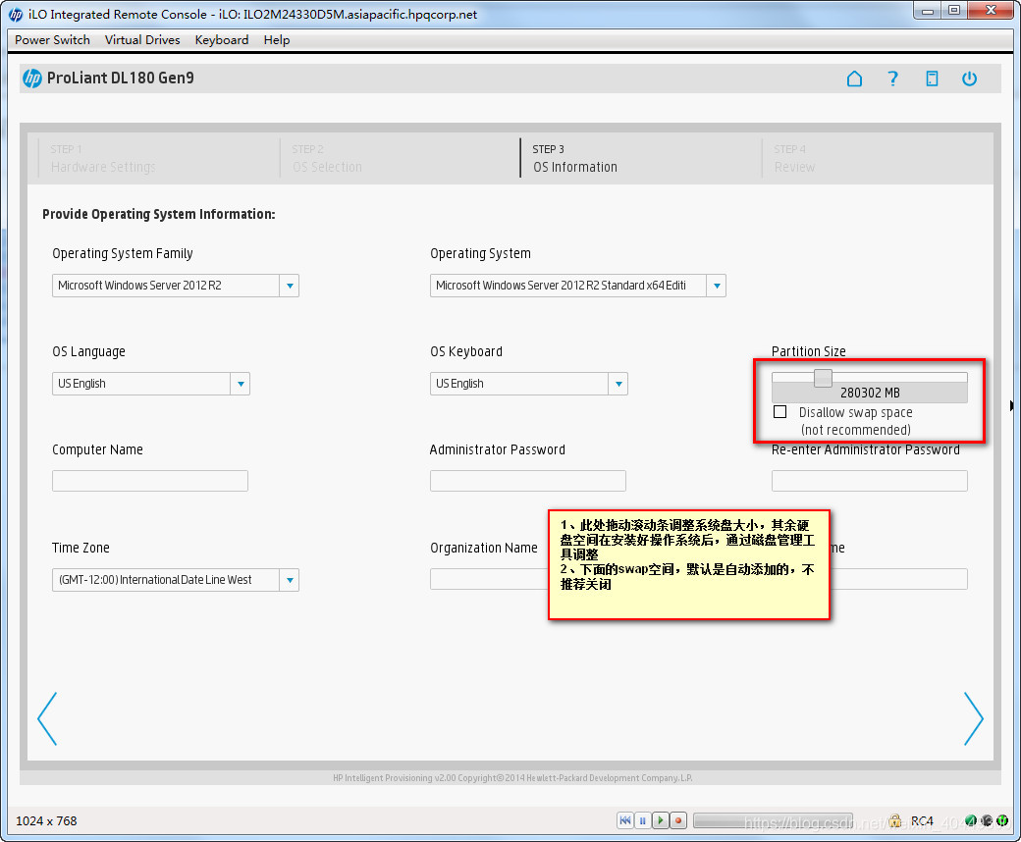Click the red record button

click(x=677, y=820)
